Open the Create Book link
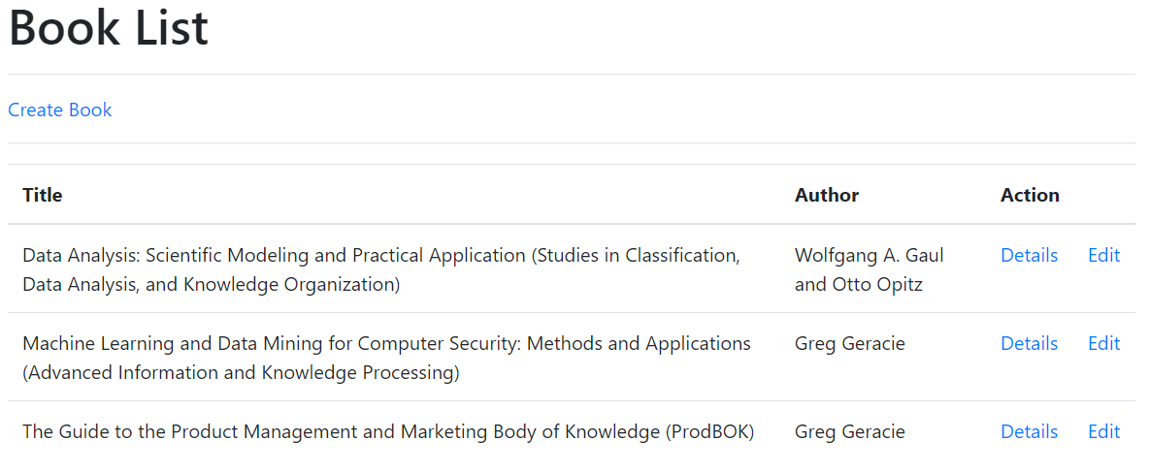1149x472 pixels. 59,110
